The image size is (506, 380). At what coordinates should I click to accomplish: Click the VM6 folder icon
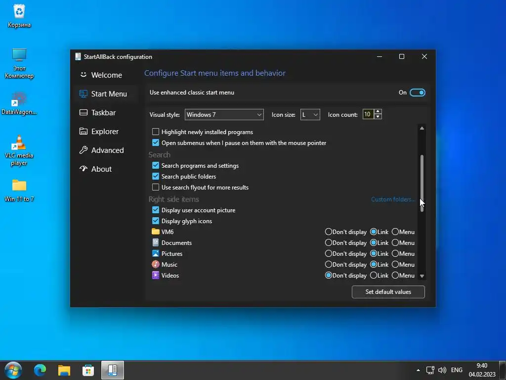click(x=156, y=232)
